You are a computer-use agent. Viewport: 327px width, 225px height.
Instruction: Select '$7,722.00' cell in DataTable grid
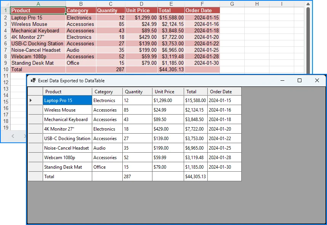196,129
